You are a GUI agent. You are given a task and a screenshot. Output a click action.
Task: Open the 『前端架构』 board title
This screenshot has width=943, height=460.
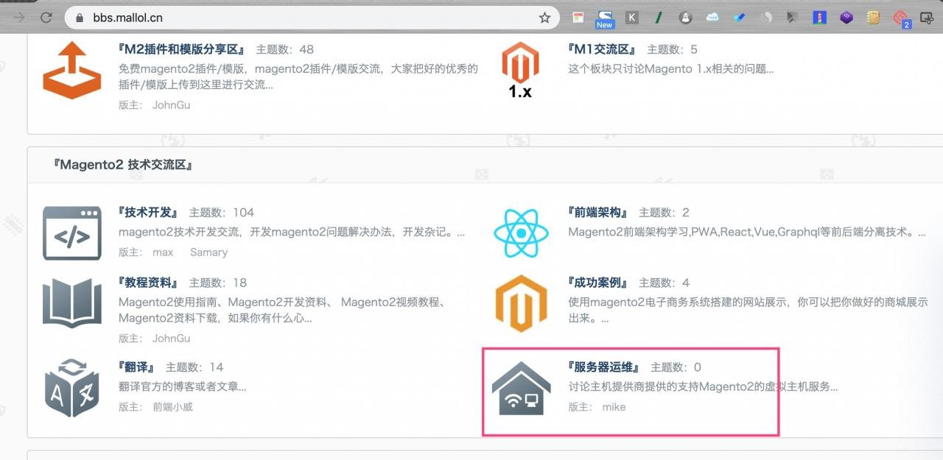pos(597,212)
